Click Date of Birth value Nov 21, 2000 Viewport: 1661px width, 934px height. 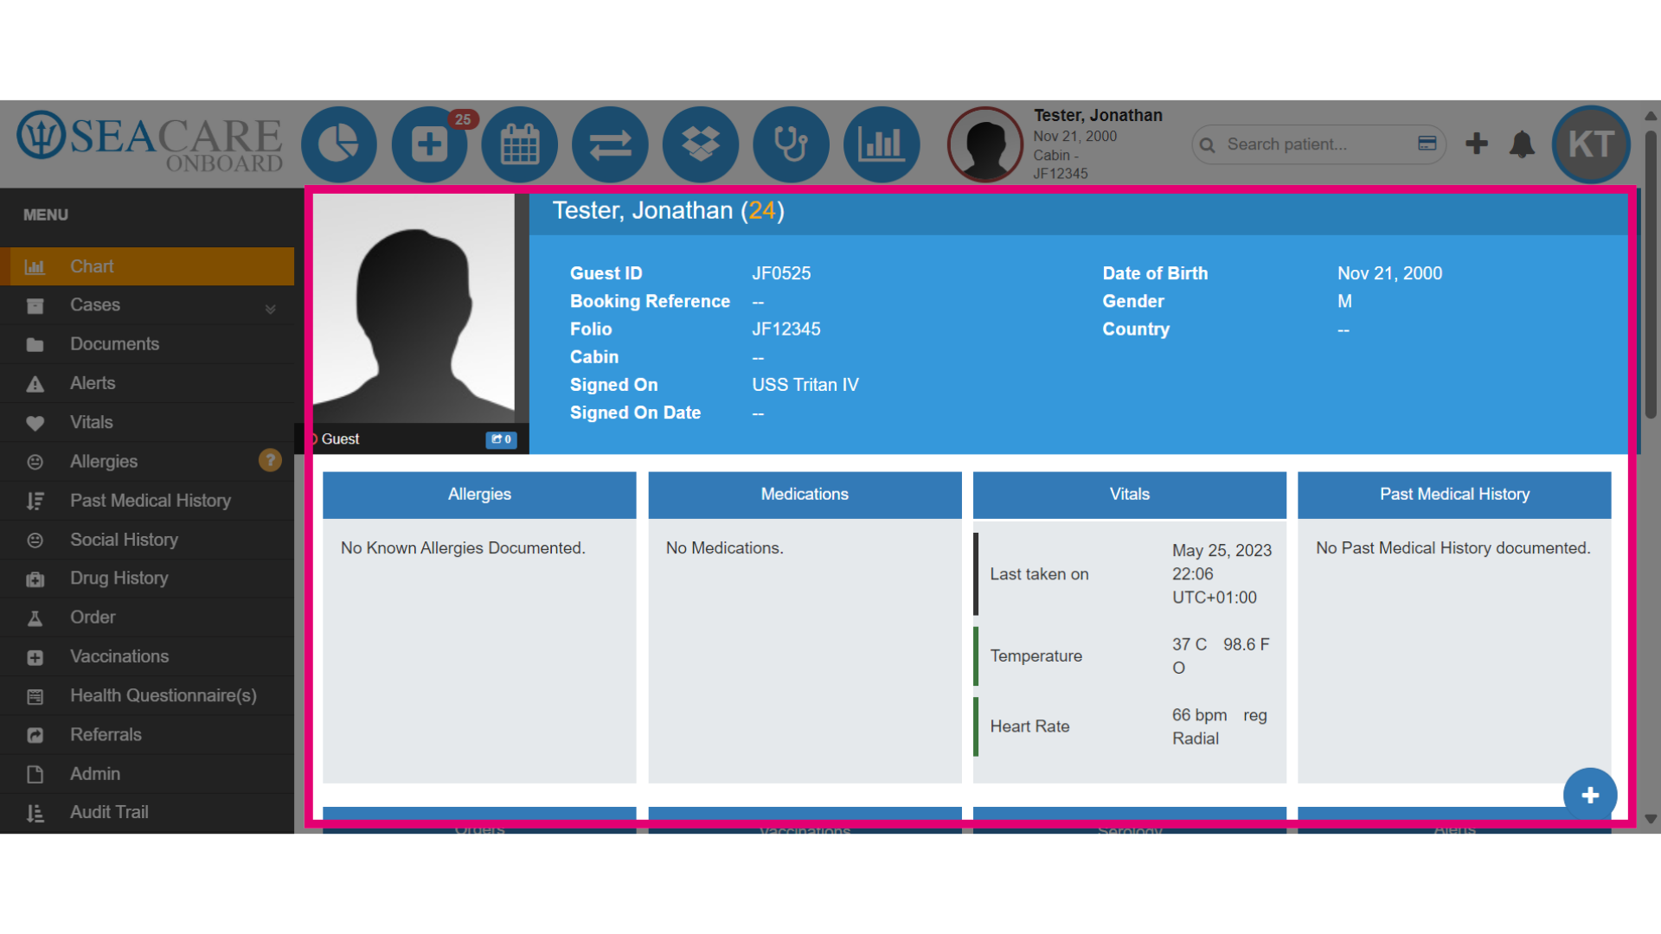[1390, 273]
